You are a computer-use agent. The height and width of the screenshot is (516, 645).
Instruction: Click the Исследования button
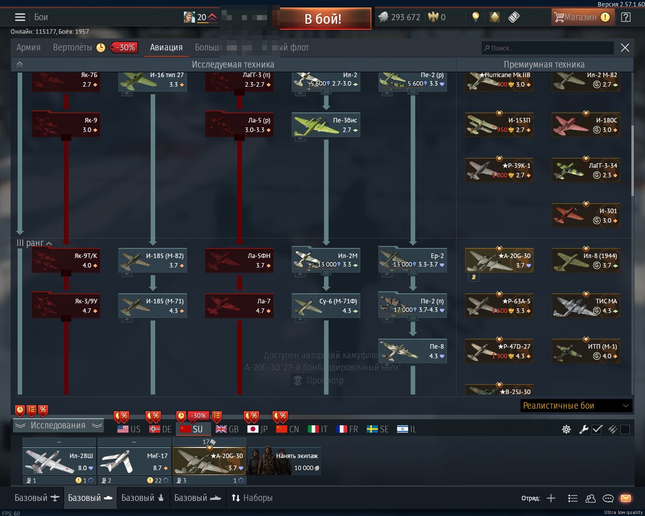[58, 425]
